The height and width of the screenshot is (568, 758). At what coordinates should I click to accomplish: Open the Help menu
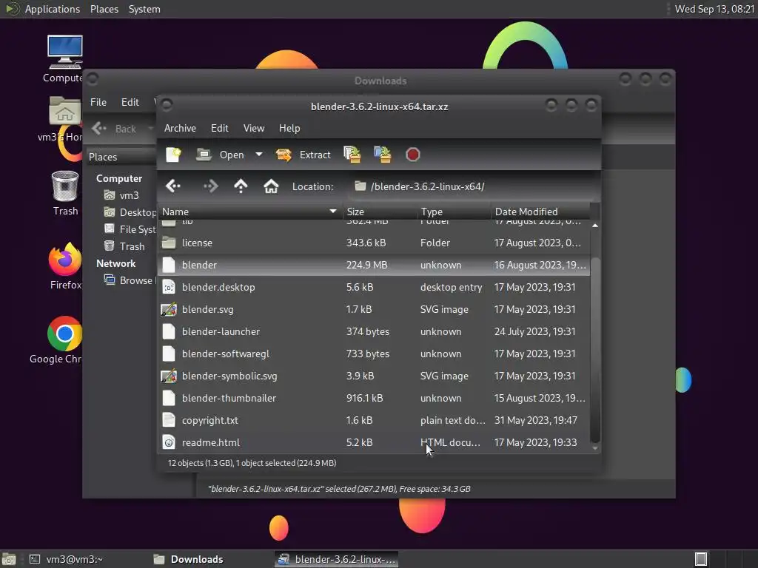tap(289, 128)
